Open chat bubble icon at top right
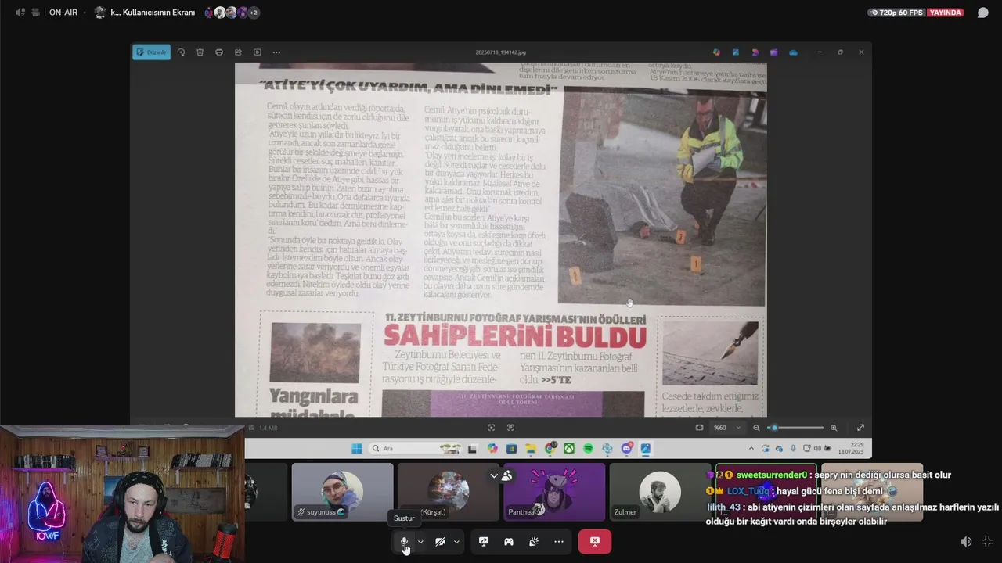 [x=983, y=13]
